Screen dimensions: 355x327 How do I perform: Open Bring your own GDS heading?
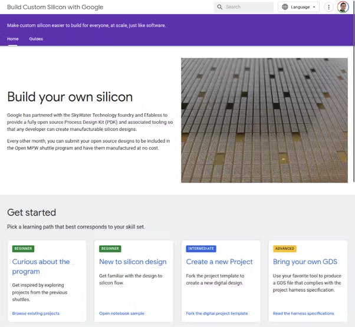(305, 262)
